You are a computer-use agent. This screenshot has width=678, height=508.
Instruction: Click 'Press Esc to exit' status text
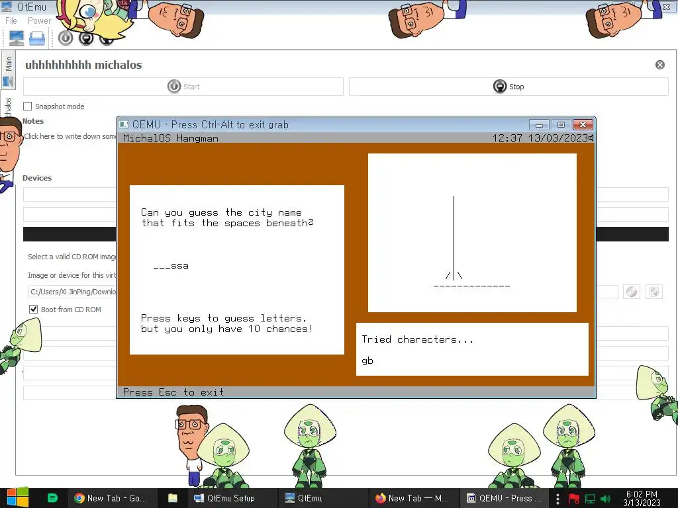coord(173,392)
